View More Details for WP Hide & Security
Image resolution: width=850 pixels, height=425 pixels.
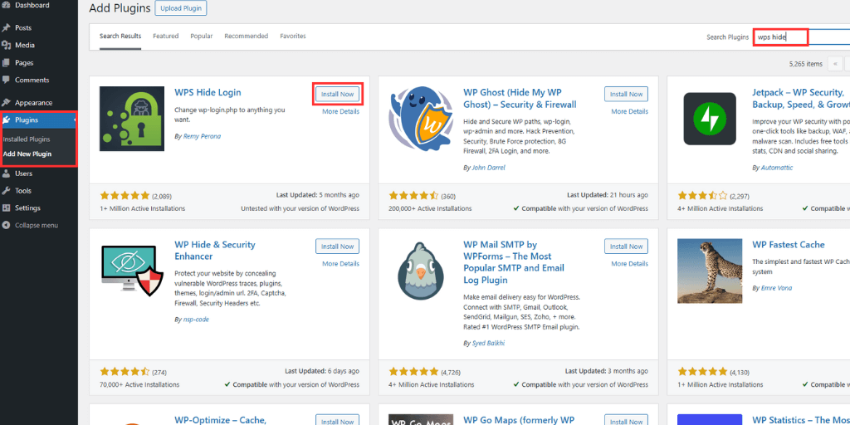340,264
